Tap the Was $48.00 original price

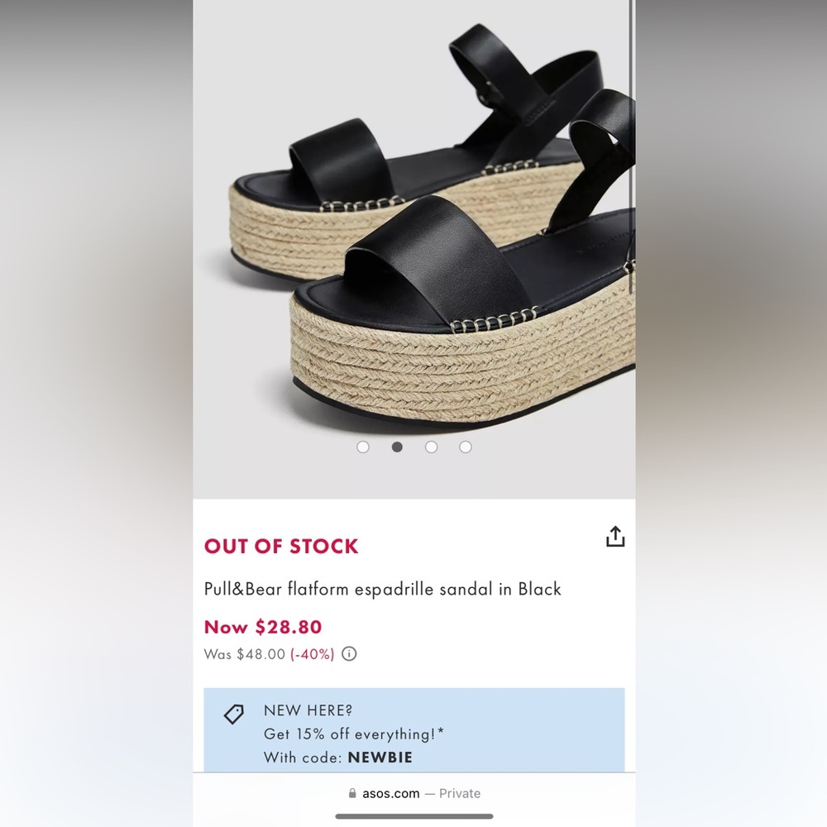(x=243, y=654)
